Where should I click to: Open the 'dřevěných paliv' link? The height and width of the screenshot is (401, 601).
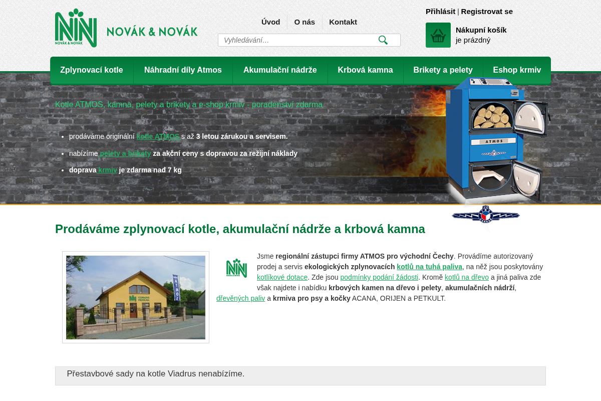[x=241, y=298]
